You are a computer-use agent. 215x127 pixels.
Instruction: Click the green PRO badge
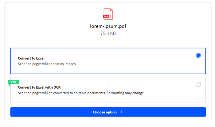[x=14, y=82]
